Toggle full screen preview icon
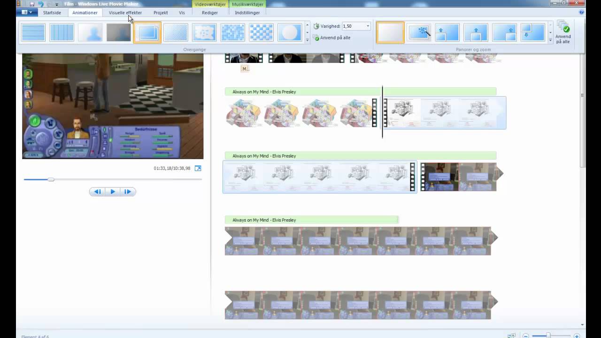The image size is (601, 338). [198, 168]
